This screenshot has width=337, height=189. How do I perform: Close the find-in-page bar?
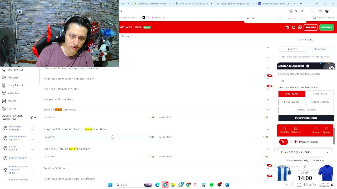pos(302,18)
